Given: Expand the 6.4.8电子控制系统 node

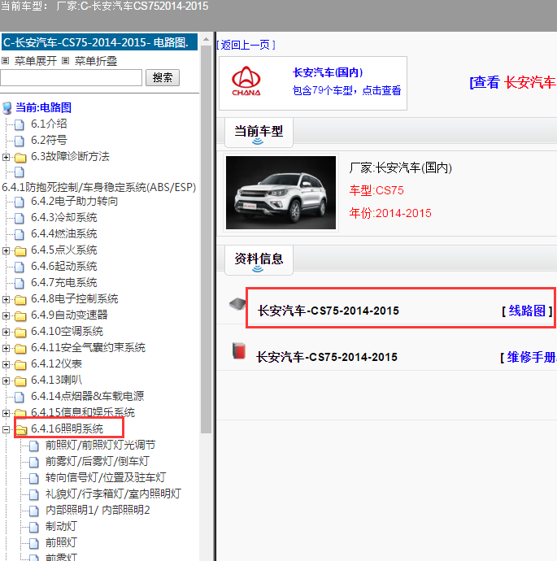Looking at the screenshot, I should 6,299.
